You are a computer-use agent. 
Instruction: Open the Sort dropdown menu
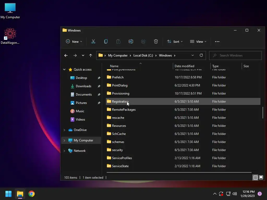175,41
